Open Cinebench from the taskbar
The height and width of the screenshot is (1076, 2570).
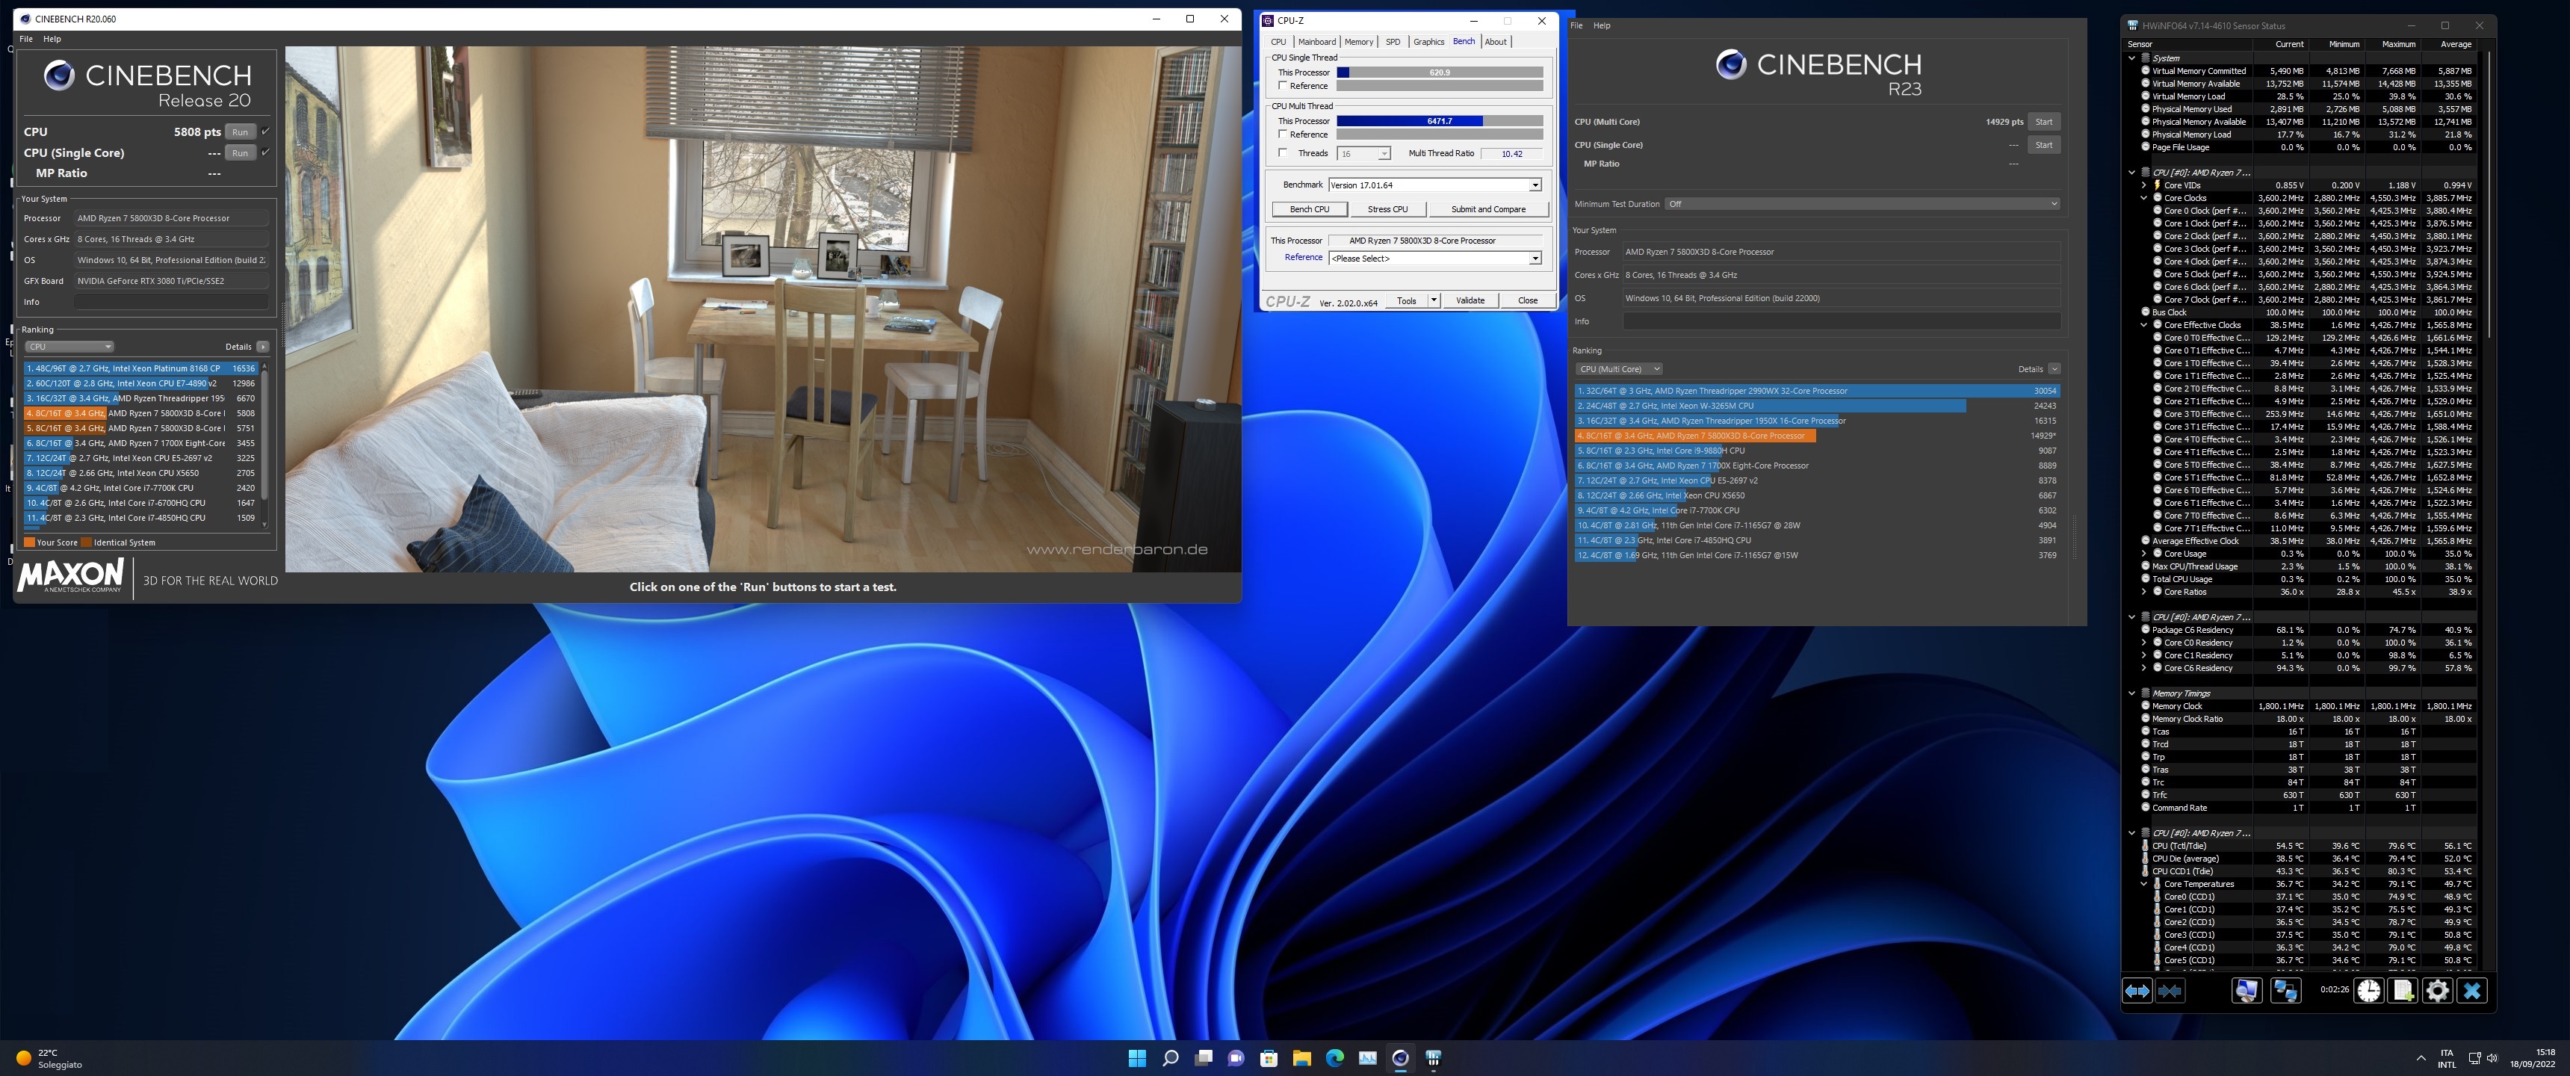coord(1400,1058)
